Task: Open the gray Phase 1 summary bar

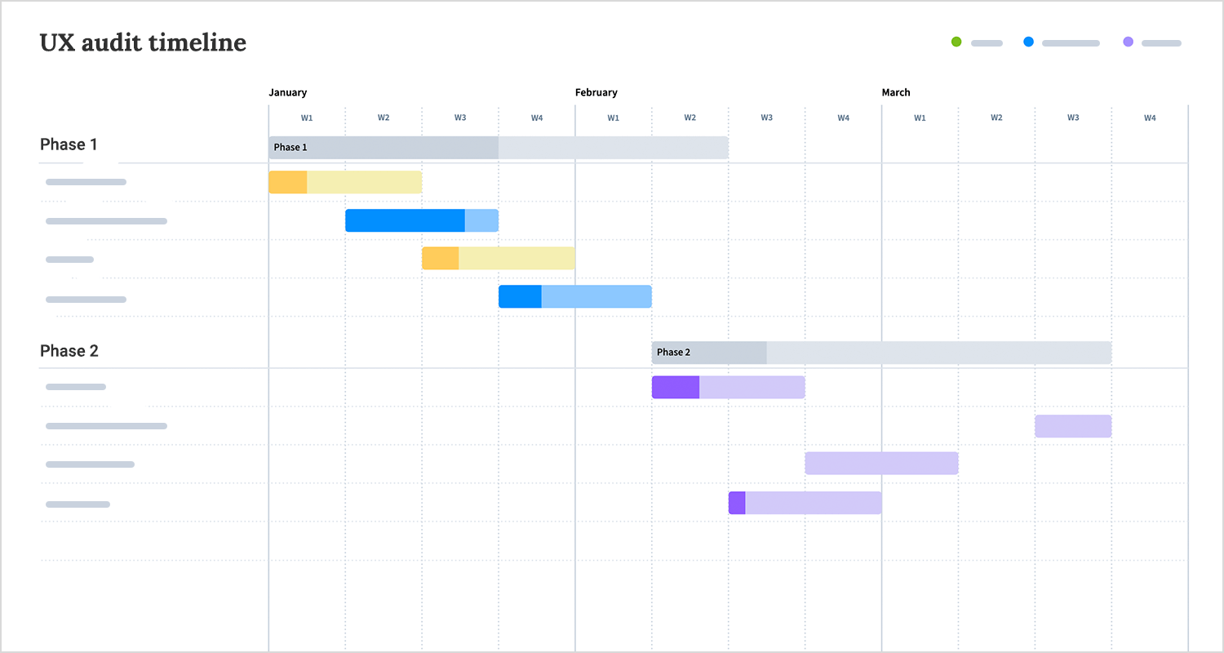Action: [499, 148]
